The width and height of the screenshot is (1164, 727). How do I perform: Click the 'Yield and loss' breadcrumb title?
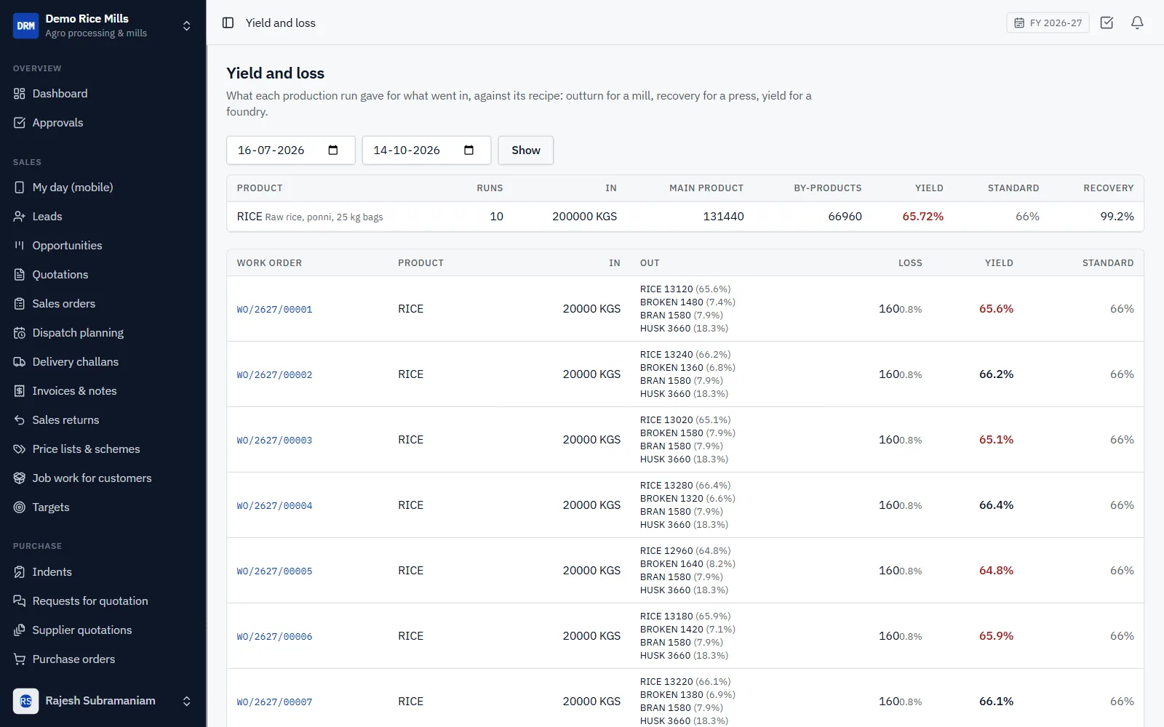tap(281, 23)
